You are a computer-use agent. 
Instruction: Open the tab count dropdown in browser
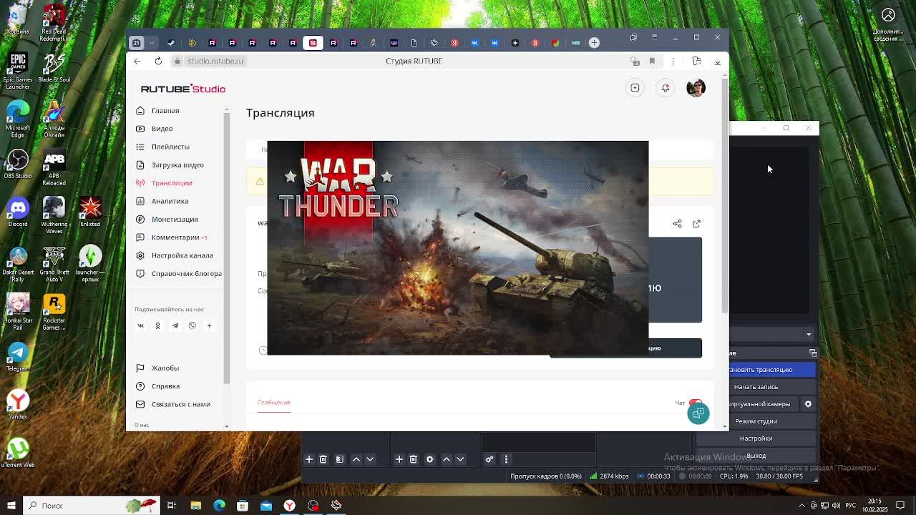click(152, 43)
